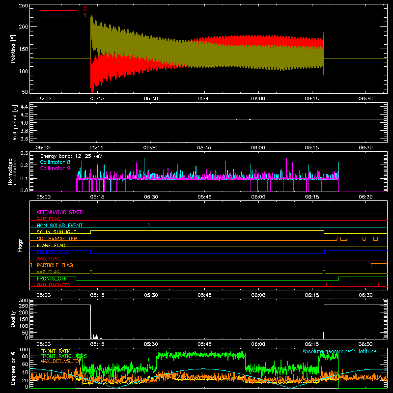Select the ATTENUATOR_STATE flag label

[59, 212]
